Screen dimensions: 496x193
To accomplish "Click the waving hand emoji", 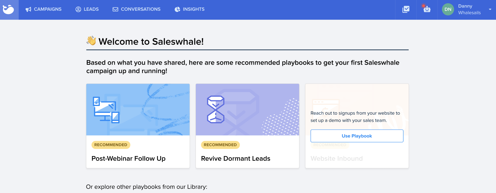I will pos(91,41).
